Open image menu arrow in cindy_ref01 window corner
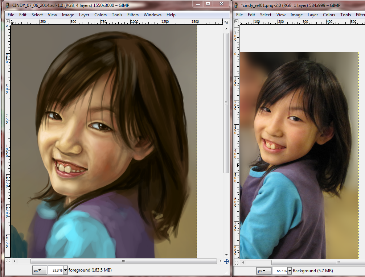The height and width of the screenshot is (277, 365). click(x=237, y=21)
